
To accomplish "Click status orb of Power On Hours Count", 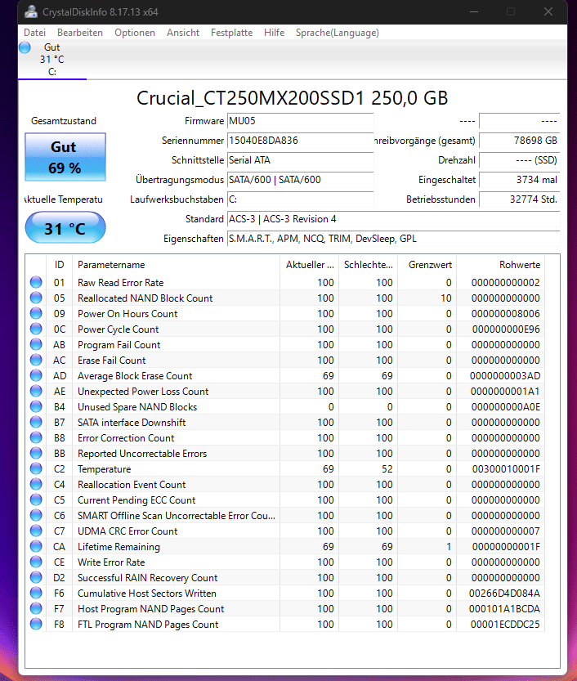I will 36,313.
